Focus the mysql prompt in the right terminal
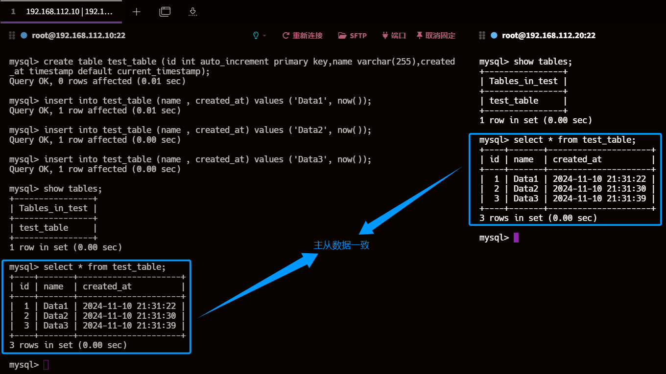 516,238
